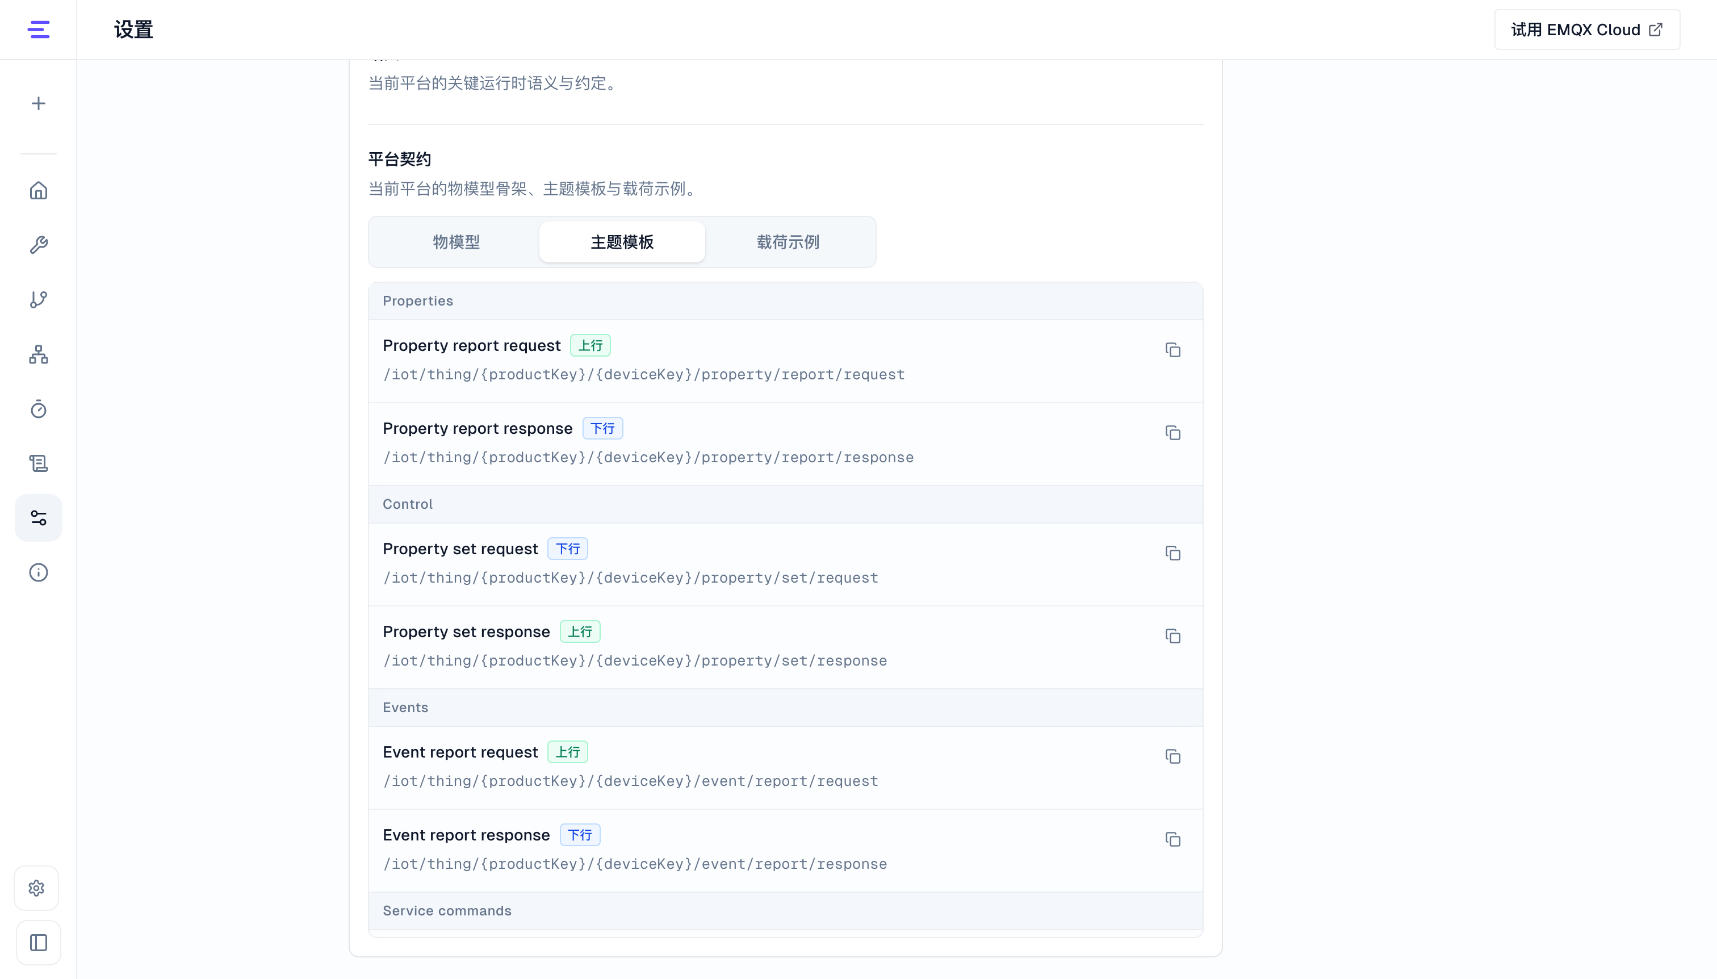
Task: Open the stopwatch timer icon in the sidebar
Action: 38,409
